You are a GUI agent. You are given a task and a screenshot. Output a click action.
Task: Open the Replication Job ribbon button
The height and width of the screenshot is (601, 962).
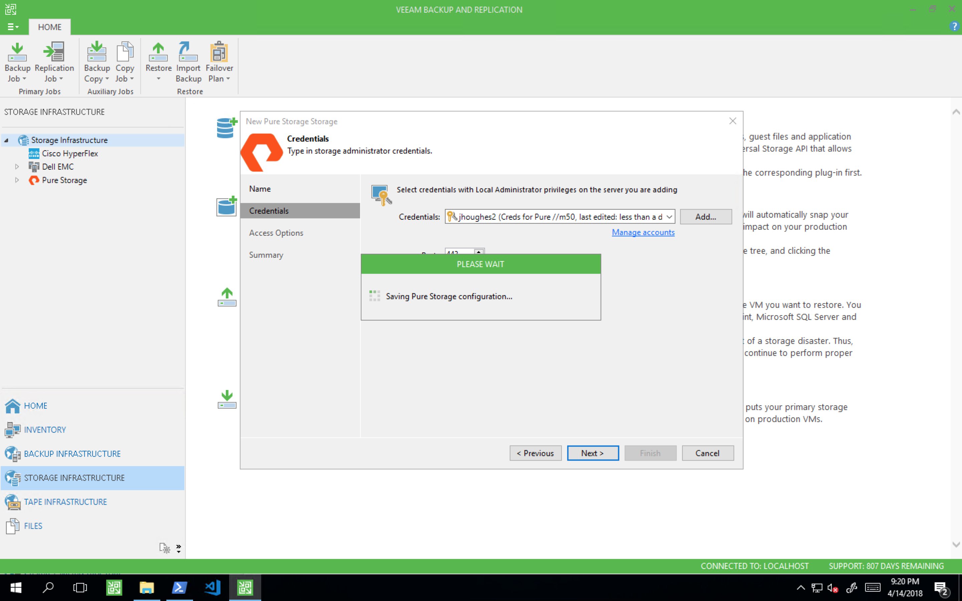[54, 62]
